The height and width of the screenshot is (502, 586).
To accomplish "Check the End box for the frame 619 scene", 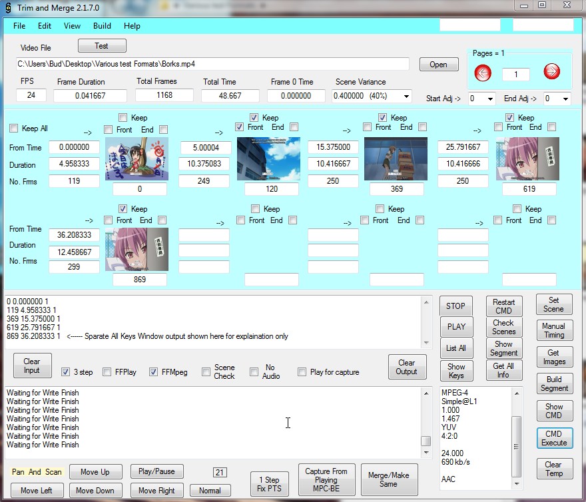I will (551, 127).
